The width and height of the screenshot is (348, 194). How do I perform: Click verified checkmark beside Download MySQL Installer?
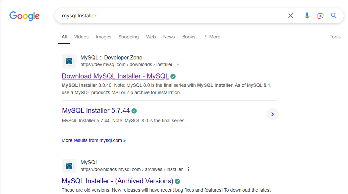pyautogui.click(x=173, y=76)
